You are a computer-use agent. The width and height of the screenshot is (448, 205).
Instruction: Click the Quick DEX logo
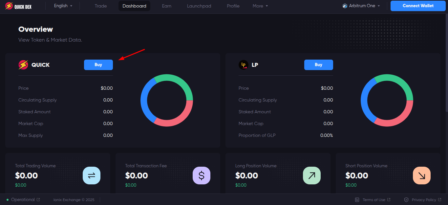[18, 6]
